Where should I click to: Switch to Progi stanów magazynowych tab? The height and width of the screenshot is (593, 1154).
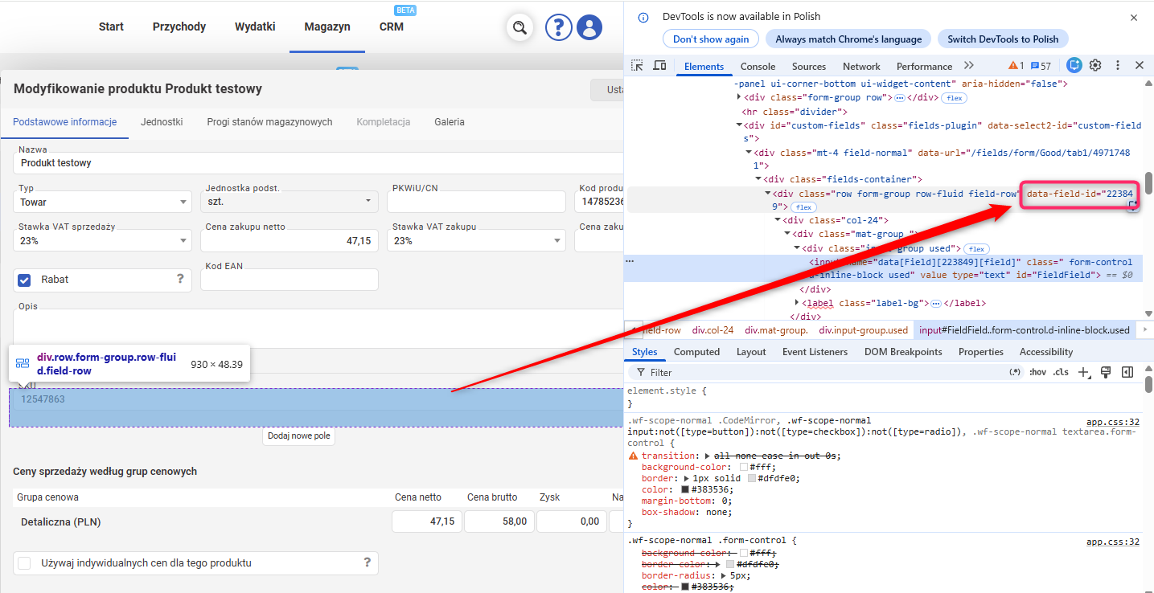click(269, 122)
